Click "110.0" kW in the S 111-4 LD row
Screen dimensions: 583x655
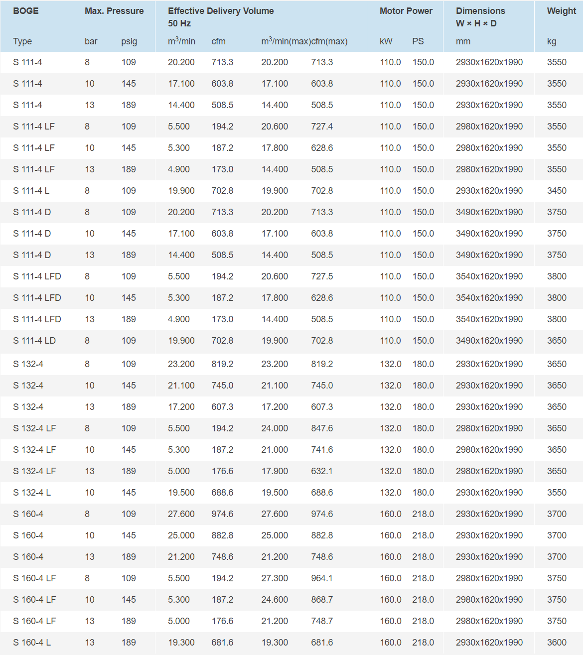391,341
